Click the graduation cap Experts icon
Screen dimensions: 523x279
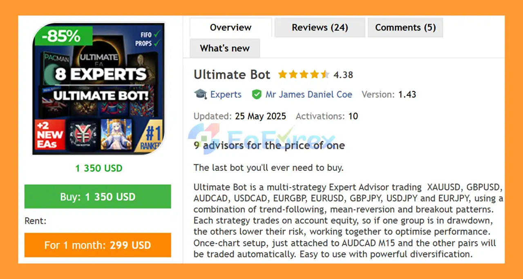(201, 94)
